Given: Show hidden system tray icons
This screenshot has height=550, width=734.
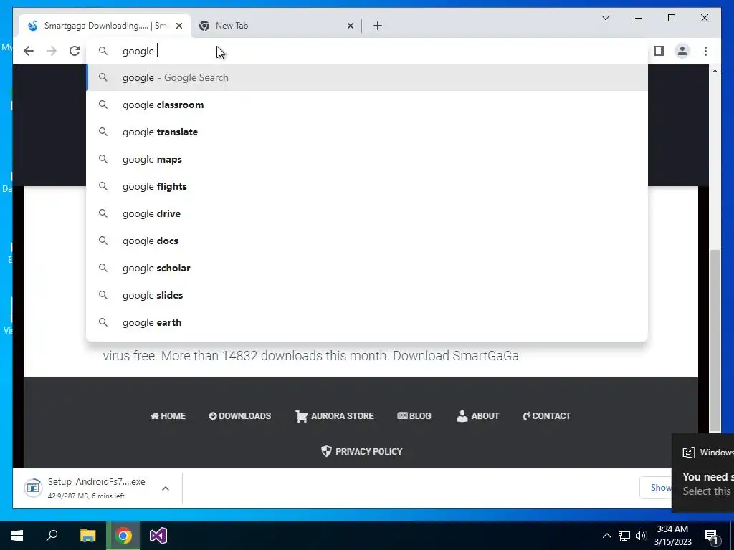Looking at the screenshot, I should [x=606, y=536].
